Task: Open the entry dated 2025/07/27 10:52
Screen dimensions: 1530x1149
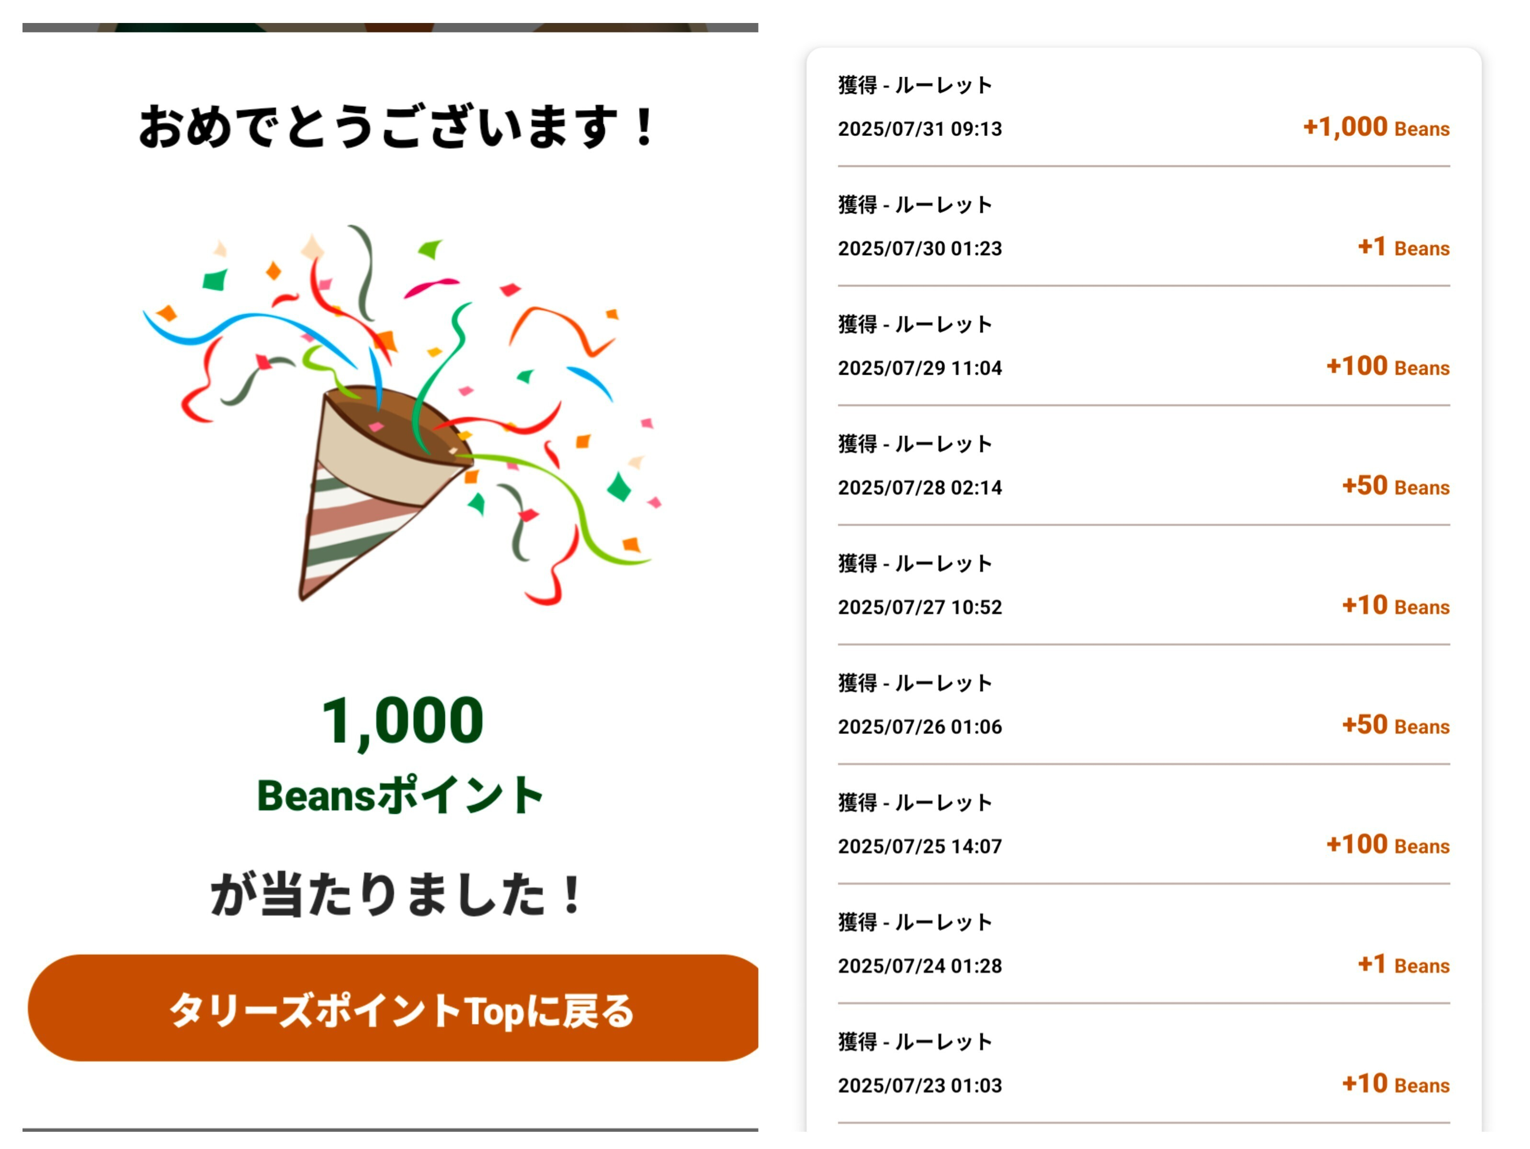Action: pyautogui.click(x=1143, y=586)
